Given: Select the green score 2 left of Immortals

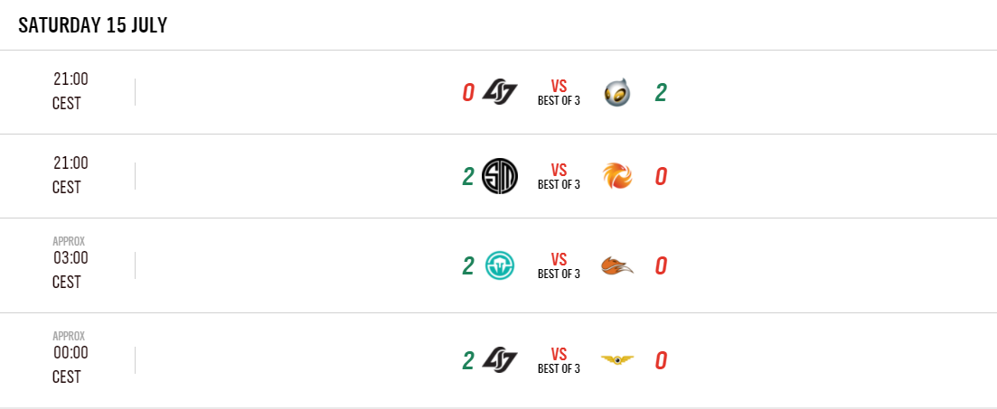Looking at the screenshot, I should (468, 265).
